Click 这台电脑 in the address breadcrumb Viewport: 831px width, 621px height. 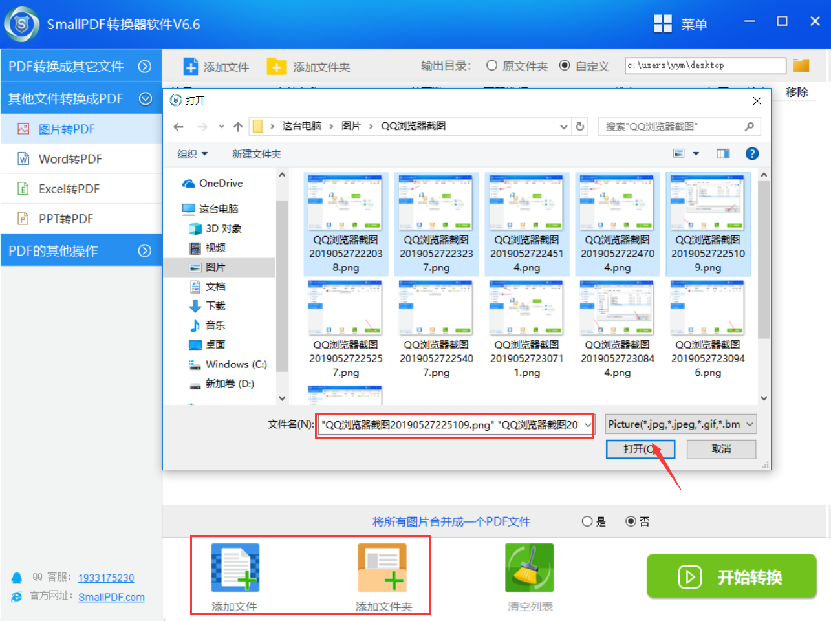pos(301,126)
